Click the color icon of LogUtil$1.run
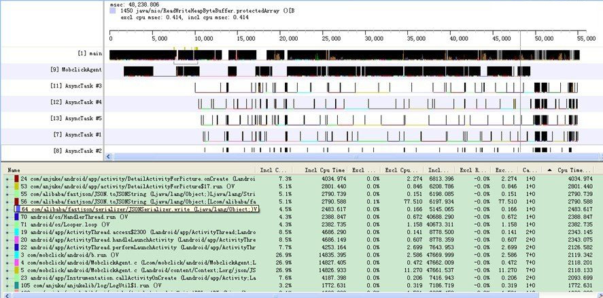Viewport: 603px width, 298px height. pos(16,285)
